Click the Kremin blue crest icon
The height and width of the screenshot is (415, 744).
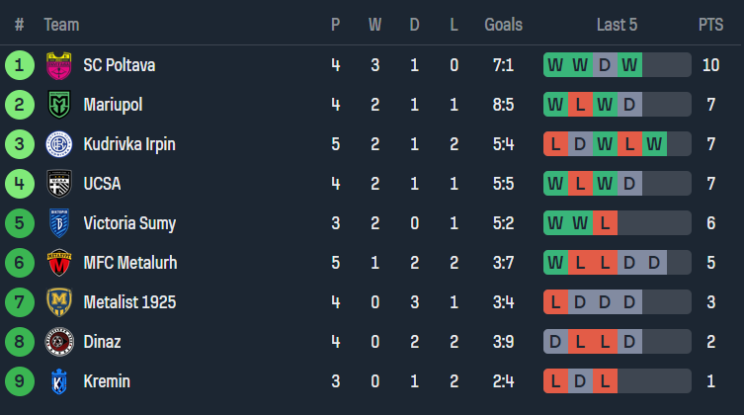click(x=59, y=381)
